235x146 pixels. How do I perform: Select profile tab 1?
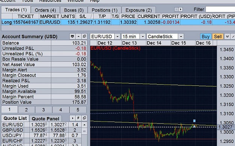[9, 109]
